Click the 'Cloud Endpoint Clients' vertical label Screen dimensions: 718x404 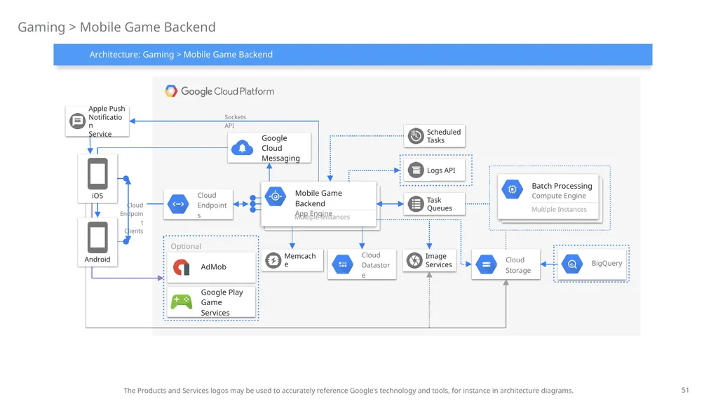pos(132,218)
